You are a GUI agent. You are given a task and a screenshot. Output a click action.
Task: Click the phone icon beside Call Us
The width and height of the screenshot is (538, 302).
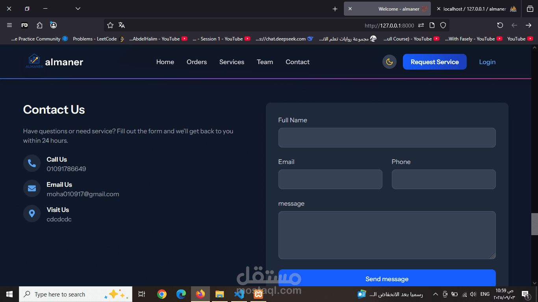(x=32, y=163)
